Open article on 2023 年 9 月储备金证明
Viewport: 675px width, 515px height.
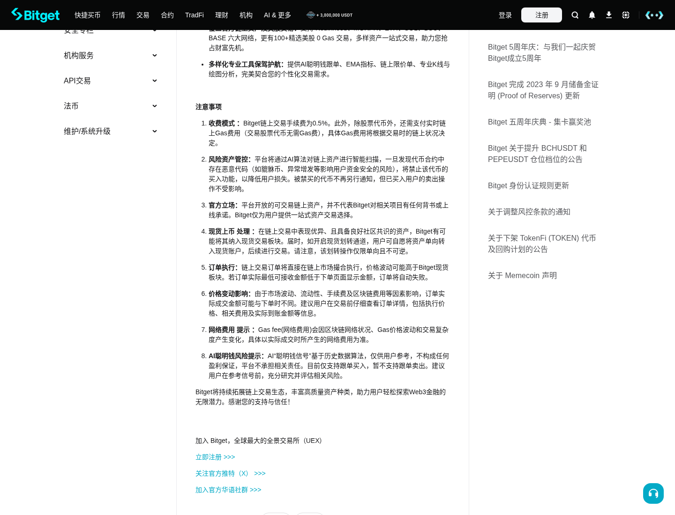543,90
